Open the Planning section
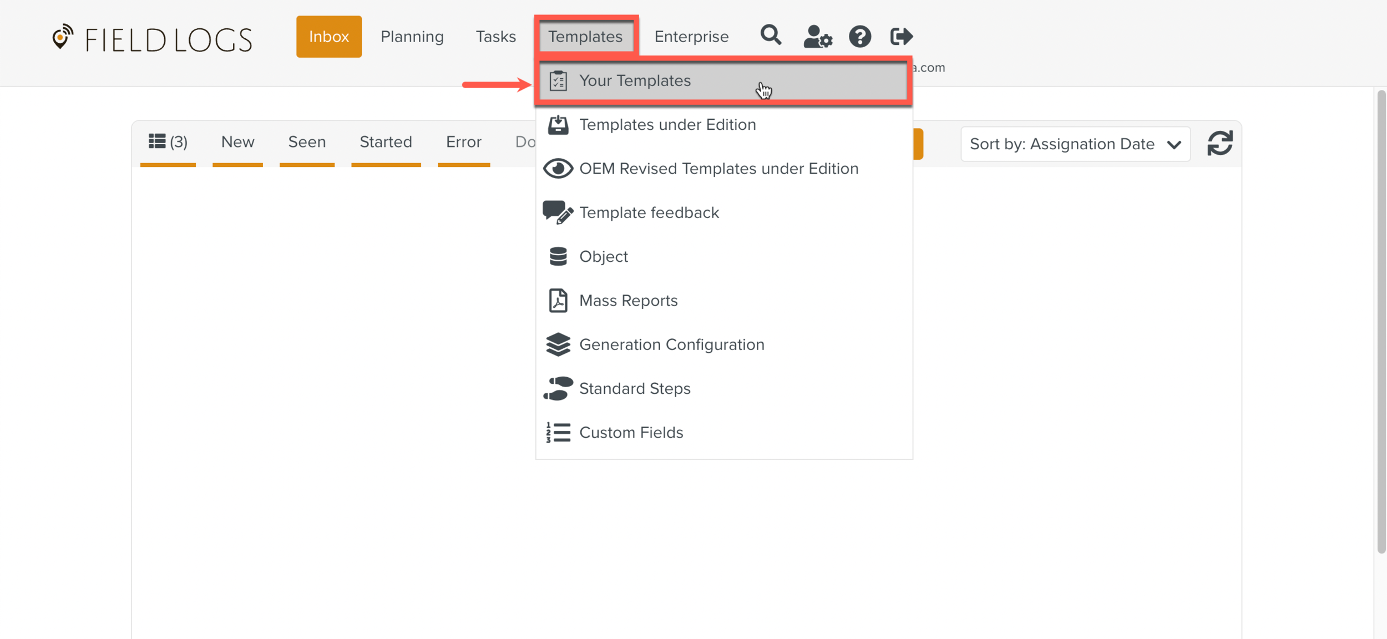This screenshot has width=1387, height=639. pyautogui.click(x=412, y=37)
